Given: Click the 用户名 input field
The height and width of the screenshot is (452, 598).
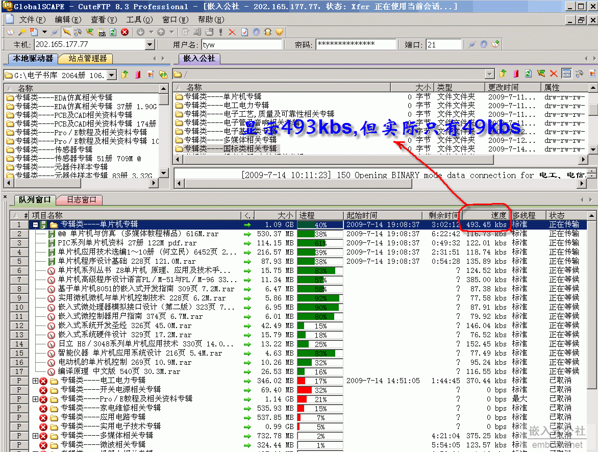Looking at the screenshot, I should click(x=242, y=44).
